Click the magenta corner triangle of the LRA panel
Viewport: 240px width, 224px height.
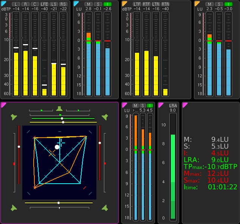tap(161, 104)
